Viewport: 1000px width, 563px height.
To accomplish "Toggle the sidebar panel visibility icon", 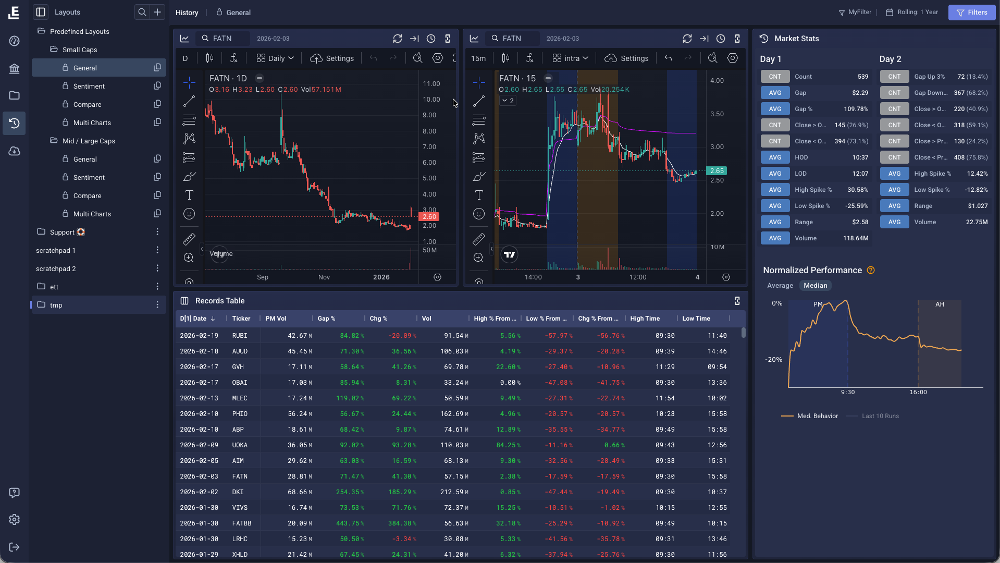I will (x=41, y=12).
